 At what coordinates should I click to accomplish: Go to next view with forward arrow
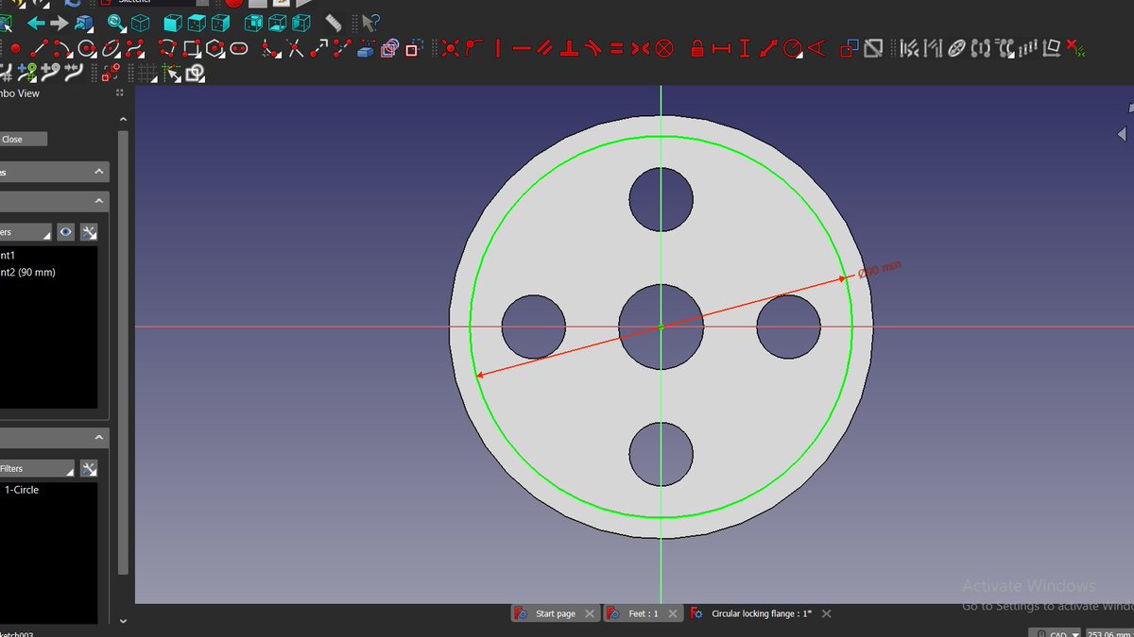point(60,23)
